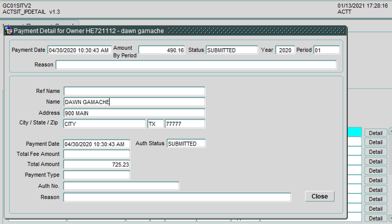Select the state field showing TX
Screen dimensions: 392x224
[155, 124]
